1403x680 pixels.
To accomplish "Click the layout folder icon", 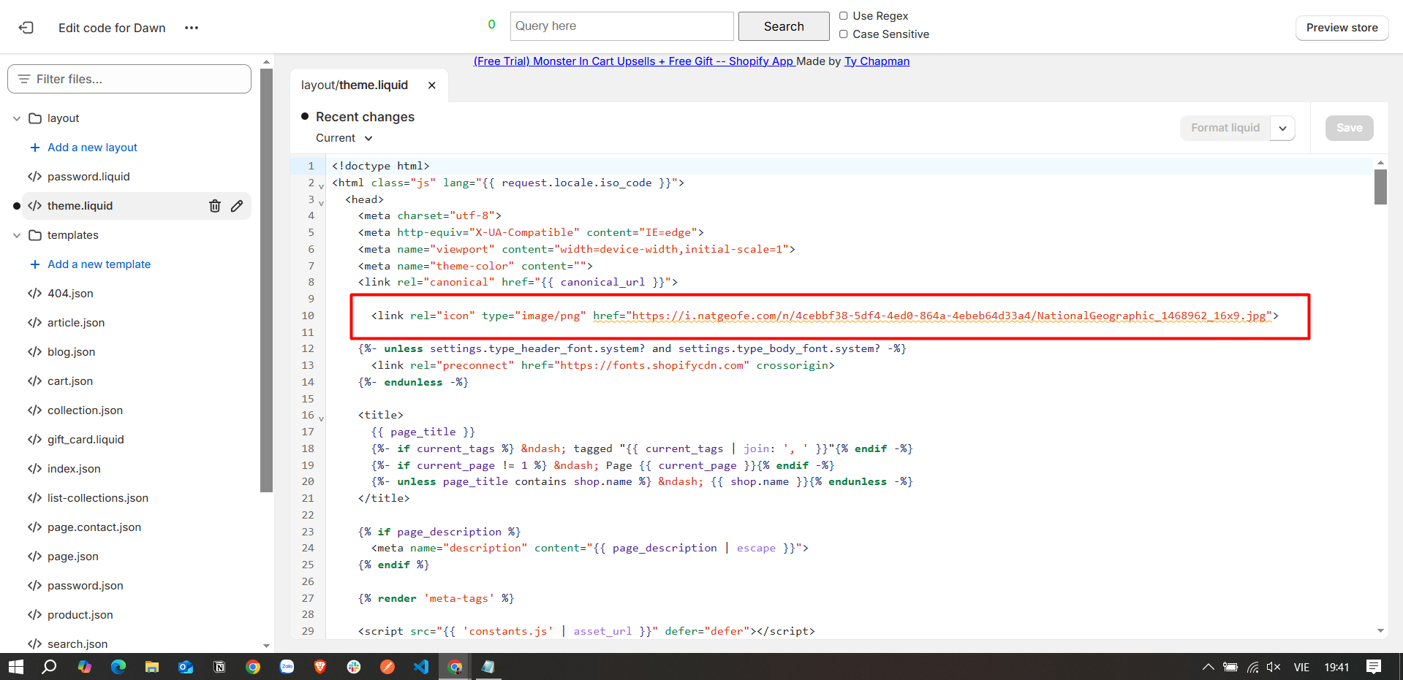I will click(x=34, y=118).
